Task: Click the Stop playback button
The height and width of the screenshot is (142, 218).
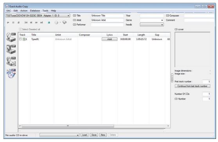Action: click(x=18, y=23)
